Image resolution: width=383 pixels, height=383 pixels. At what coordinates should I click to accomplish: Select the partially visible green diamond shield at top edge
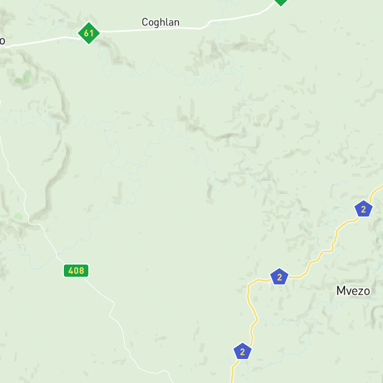coord(281,2)
